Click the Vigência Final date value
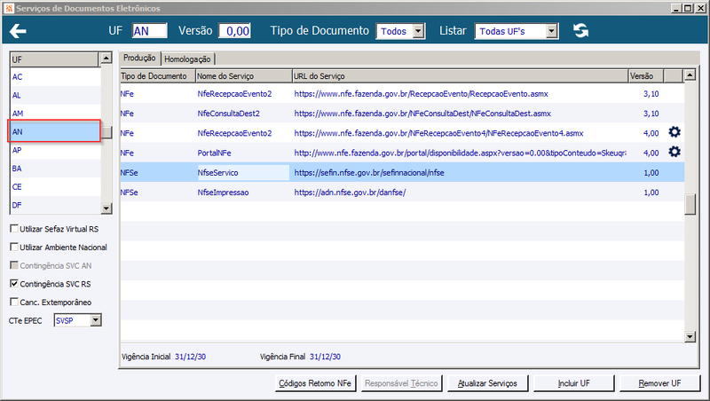The height and width of the screenshot is (401, 710). pyautogui.click(x=325, y=357)
